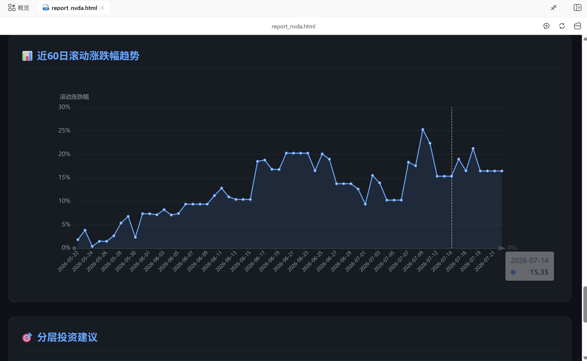The image size is (587, 361).
Task: Click the target emoji beside 分层投资建议
Action: [x=27, y=337]
